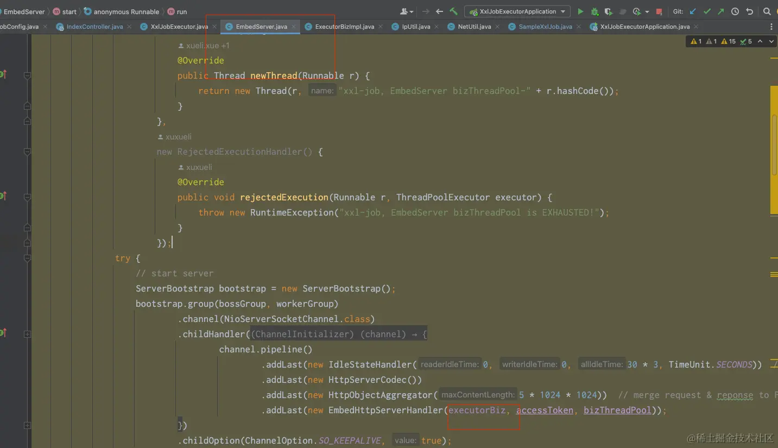Click the override gutter icon beside rejectedExecution
Image resolution: width=778 pixels, height=448 pixels.
[3, 195]
